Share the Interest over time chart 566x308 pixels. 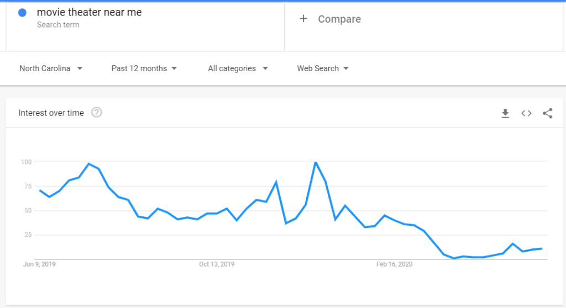click(x=548, y=113)
